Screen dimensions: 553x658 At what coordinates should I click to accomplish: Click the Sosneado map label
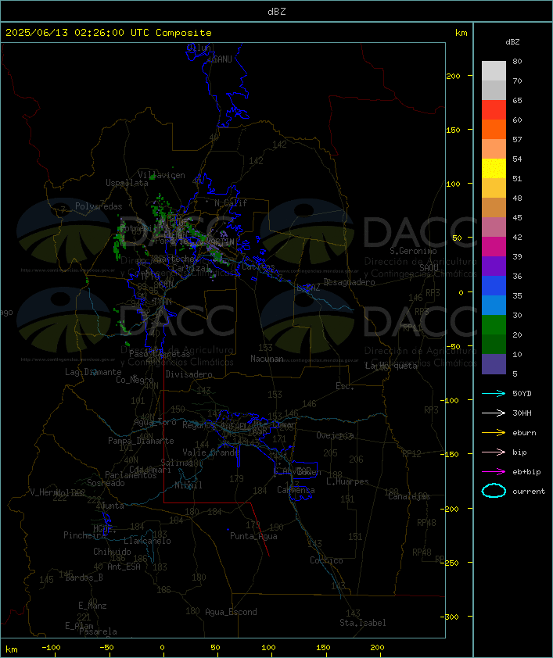106,483
